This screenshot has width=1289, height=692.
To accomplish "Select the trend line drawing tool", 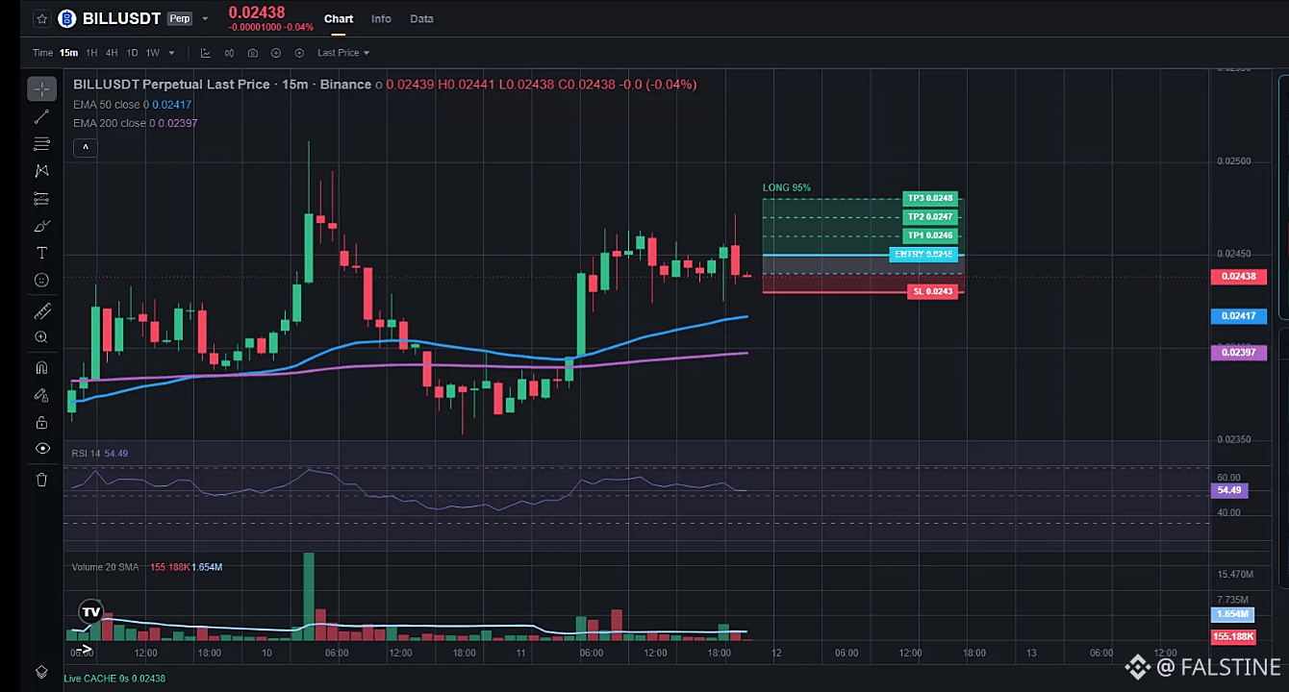I will (41, 116).
